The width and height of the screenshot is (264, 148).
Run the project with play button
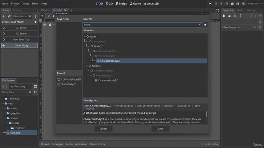(210, 4)
